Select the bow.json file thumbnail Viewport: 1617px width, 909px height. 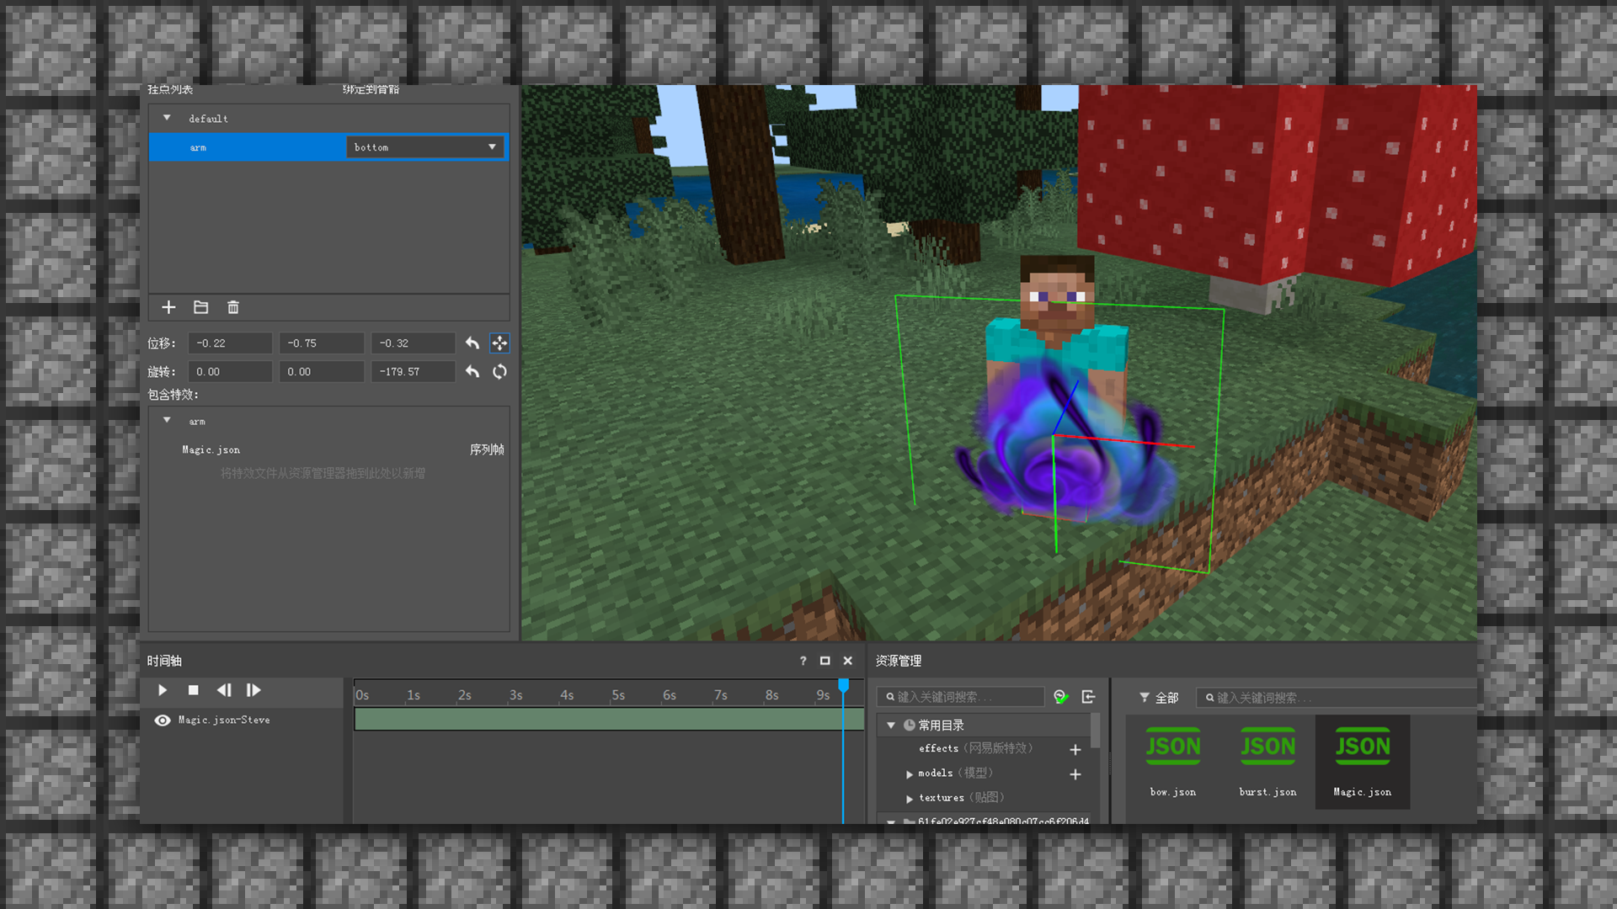click(x=1173, y=762)
